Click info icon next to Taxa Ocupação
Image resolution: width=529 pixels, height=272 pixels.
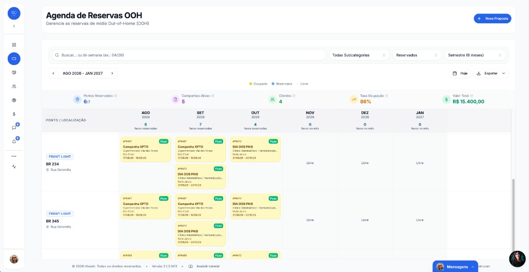386,95
